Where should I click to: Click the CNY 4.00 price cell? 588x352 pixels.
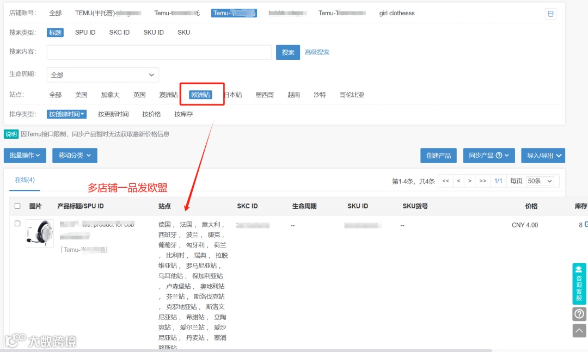[525, 225]
